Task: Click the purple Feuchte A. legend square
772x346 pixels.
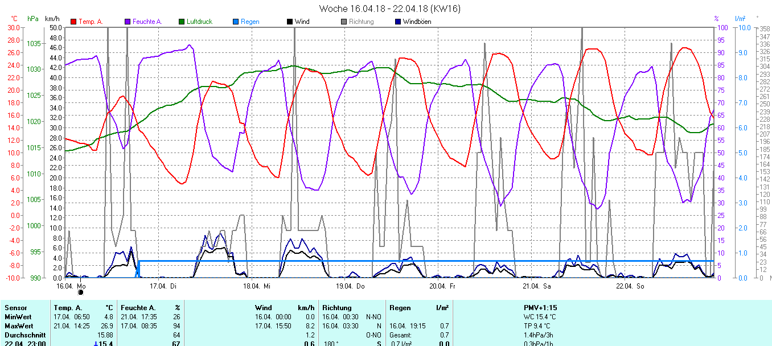Action: [x=128, y=22]
